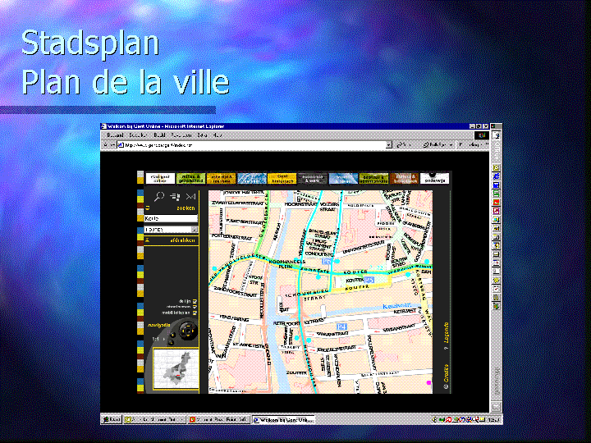
Task: Expand the Kouter street dropdown list
Action: tap(195, 230)
